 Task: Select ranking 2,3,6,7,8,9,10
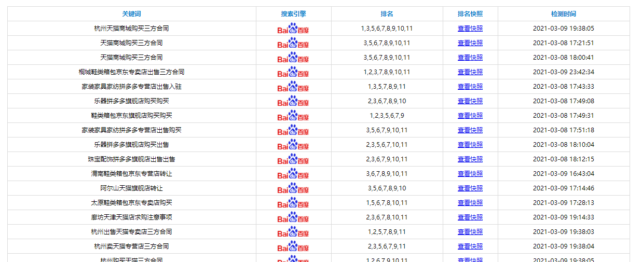[387, 101]
